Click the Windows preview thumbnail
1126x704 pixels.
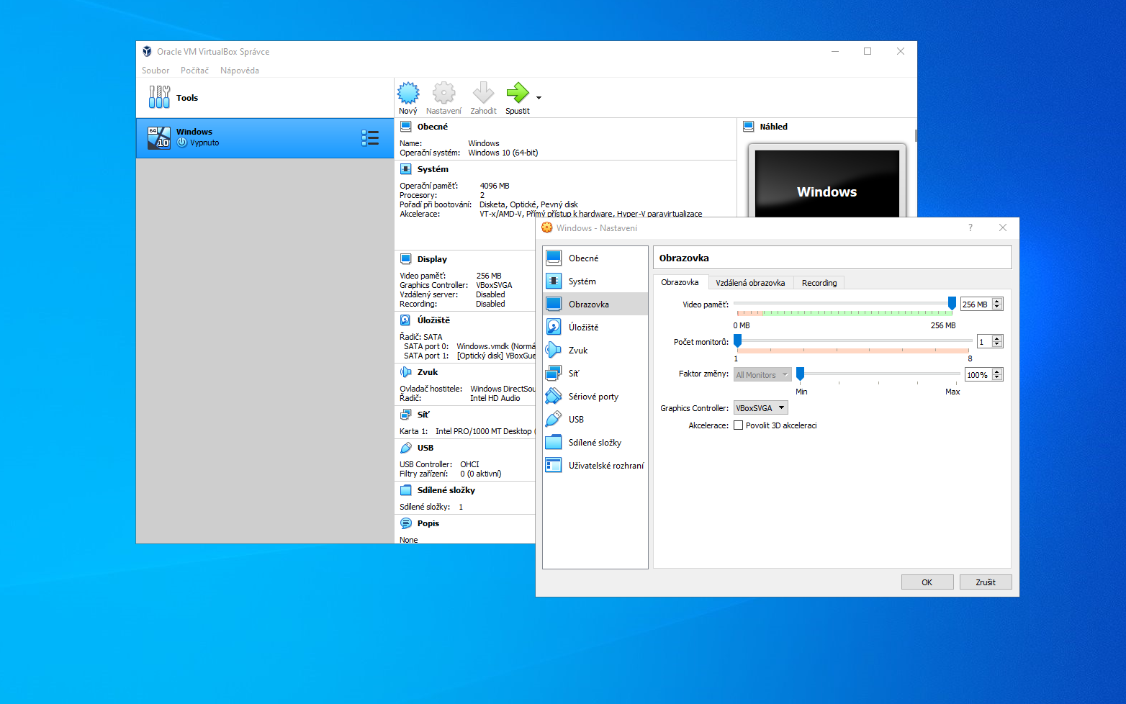[827, 183]
